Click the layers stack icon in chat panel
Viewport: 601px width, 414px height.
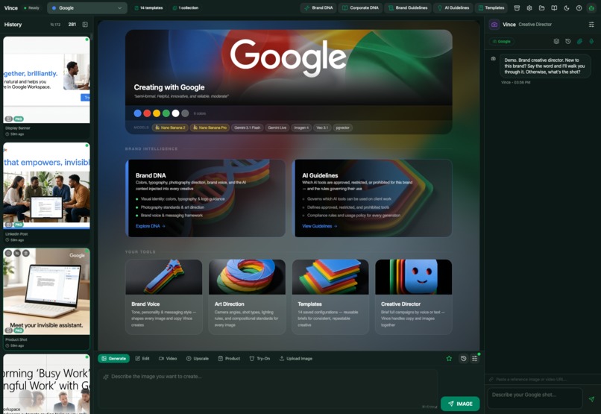pyautogui.click(x=556, y=42)
